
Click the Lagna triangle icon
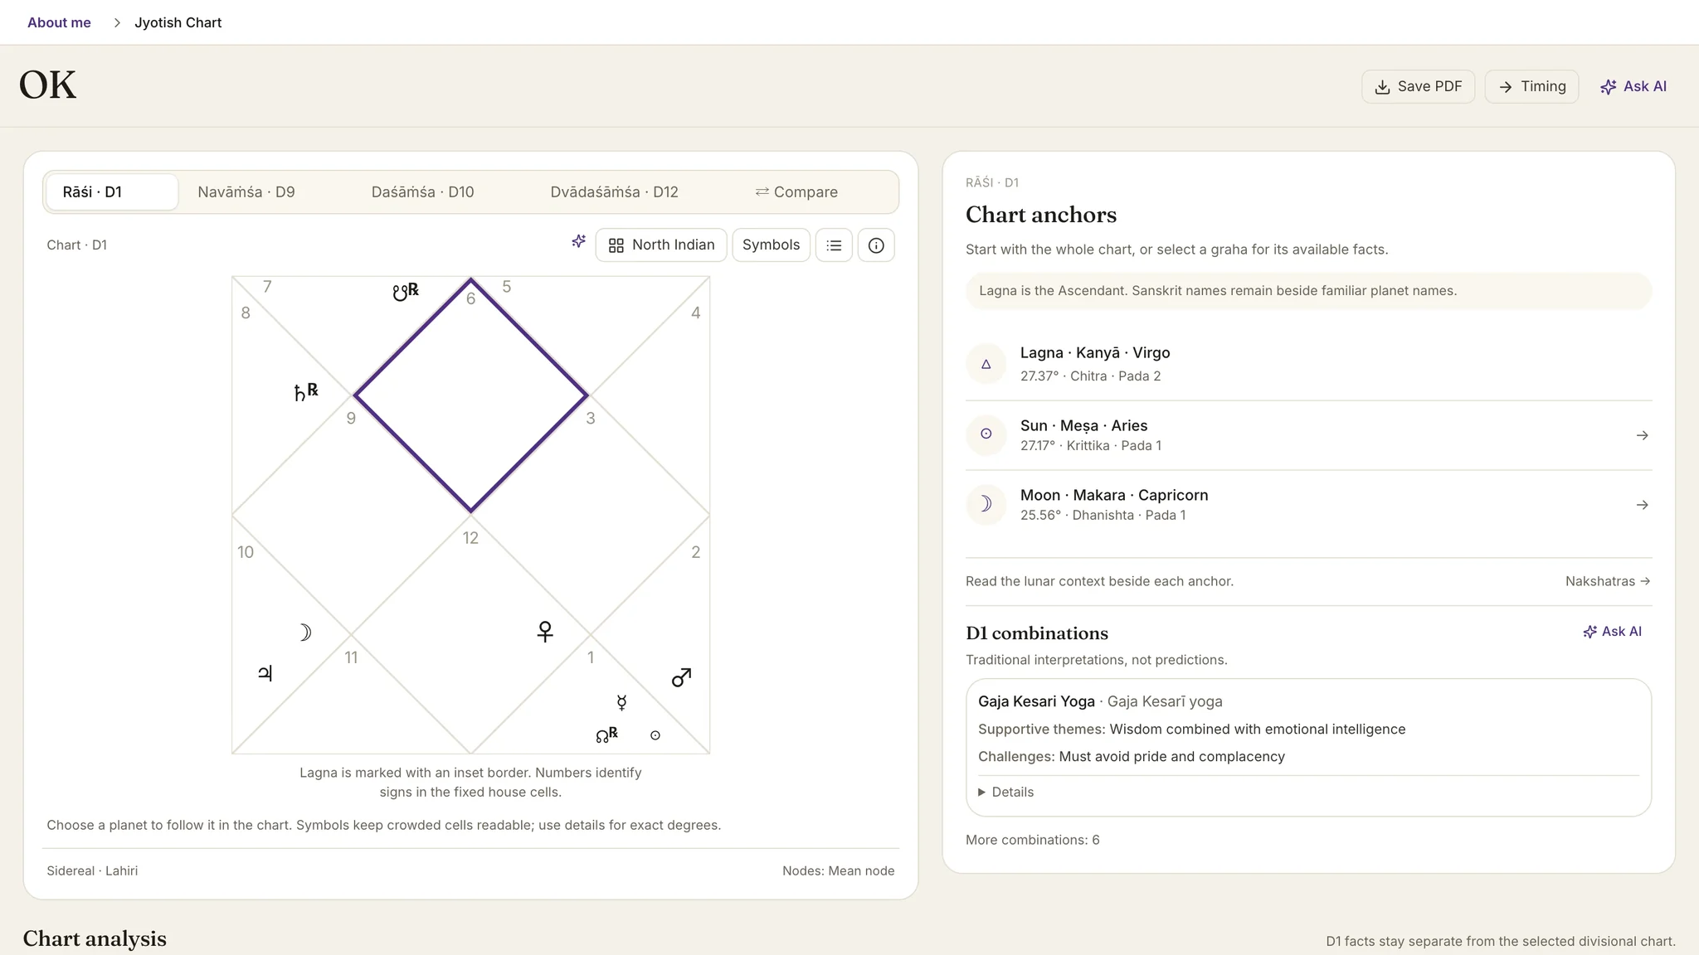[x=986, y=364]
